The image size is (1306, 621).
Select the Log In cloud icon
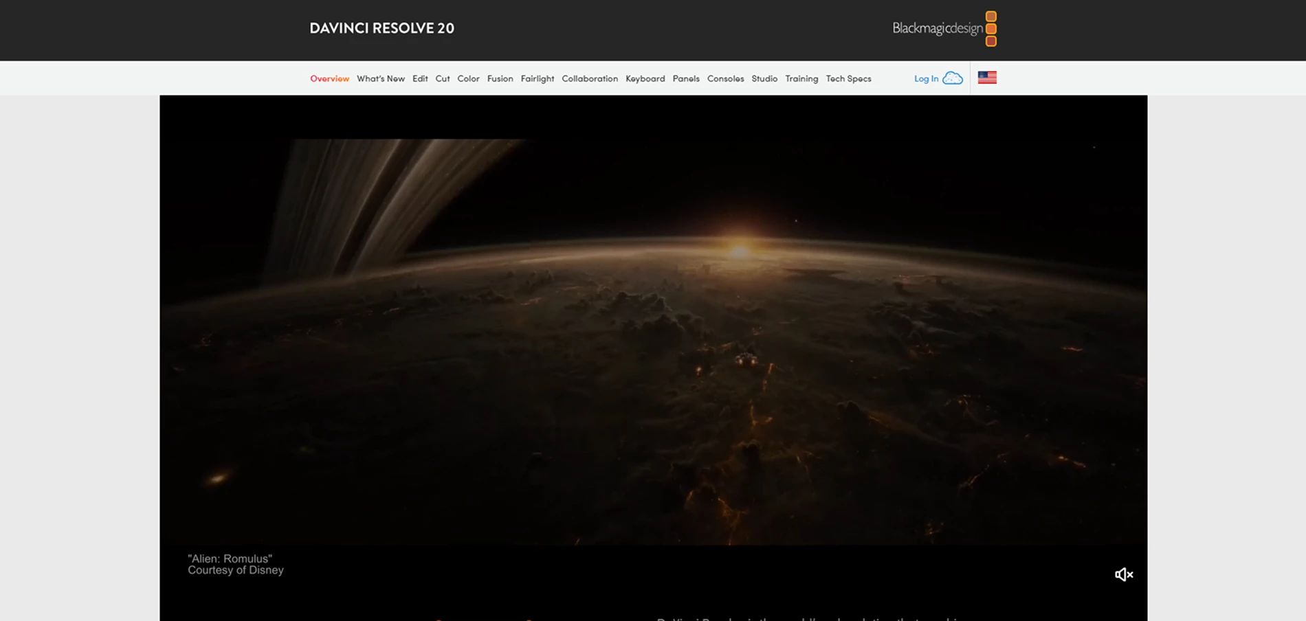click(x=952, y=78)
